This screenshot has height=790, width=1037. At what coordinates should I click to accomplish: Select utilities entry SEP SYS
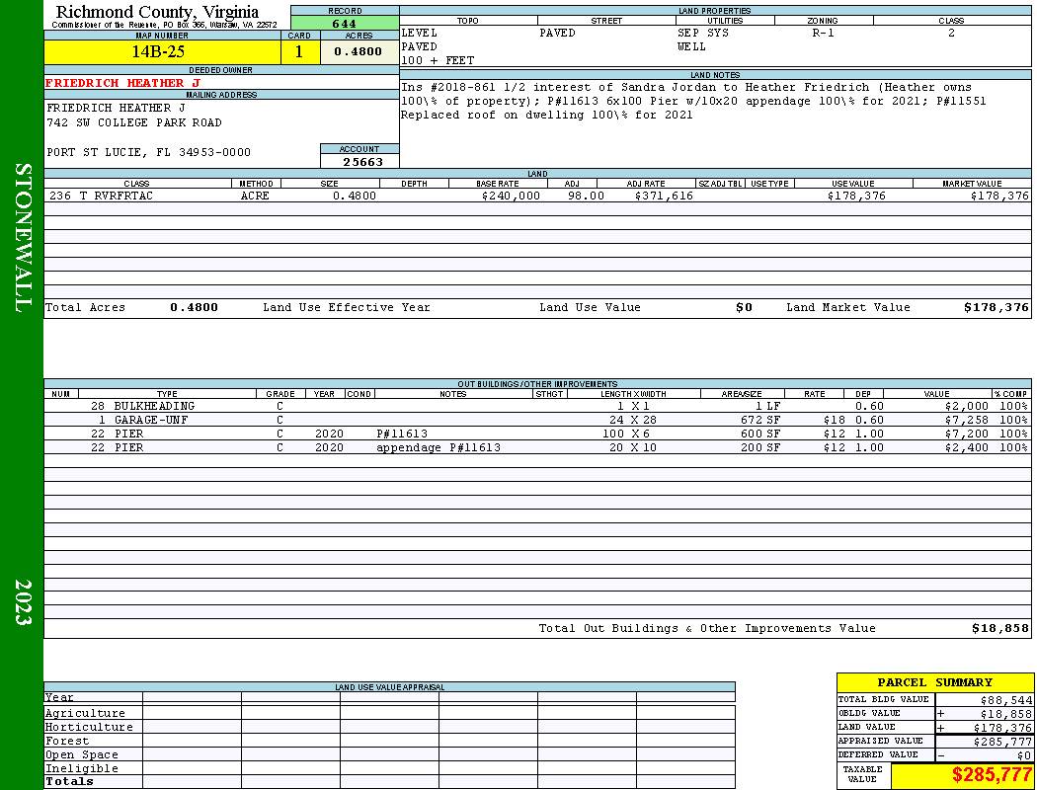pyautogui.click(x=703, y=33)
